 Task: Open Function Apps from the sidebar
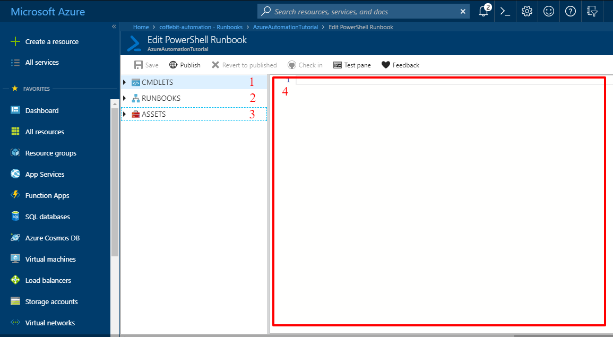pos(47,195)
